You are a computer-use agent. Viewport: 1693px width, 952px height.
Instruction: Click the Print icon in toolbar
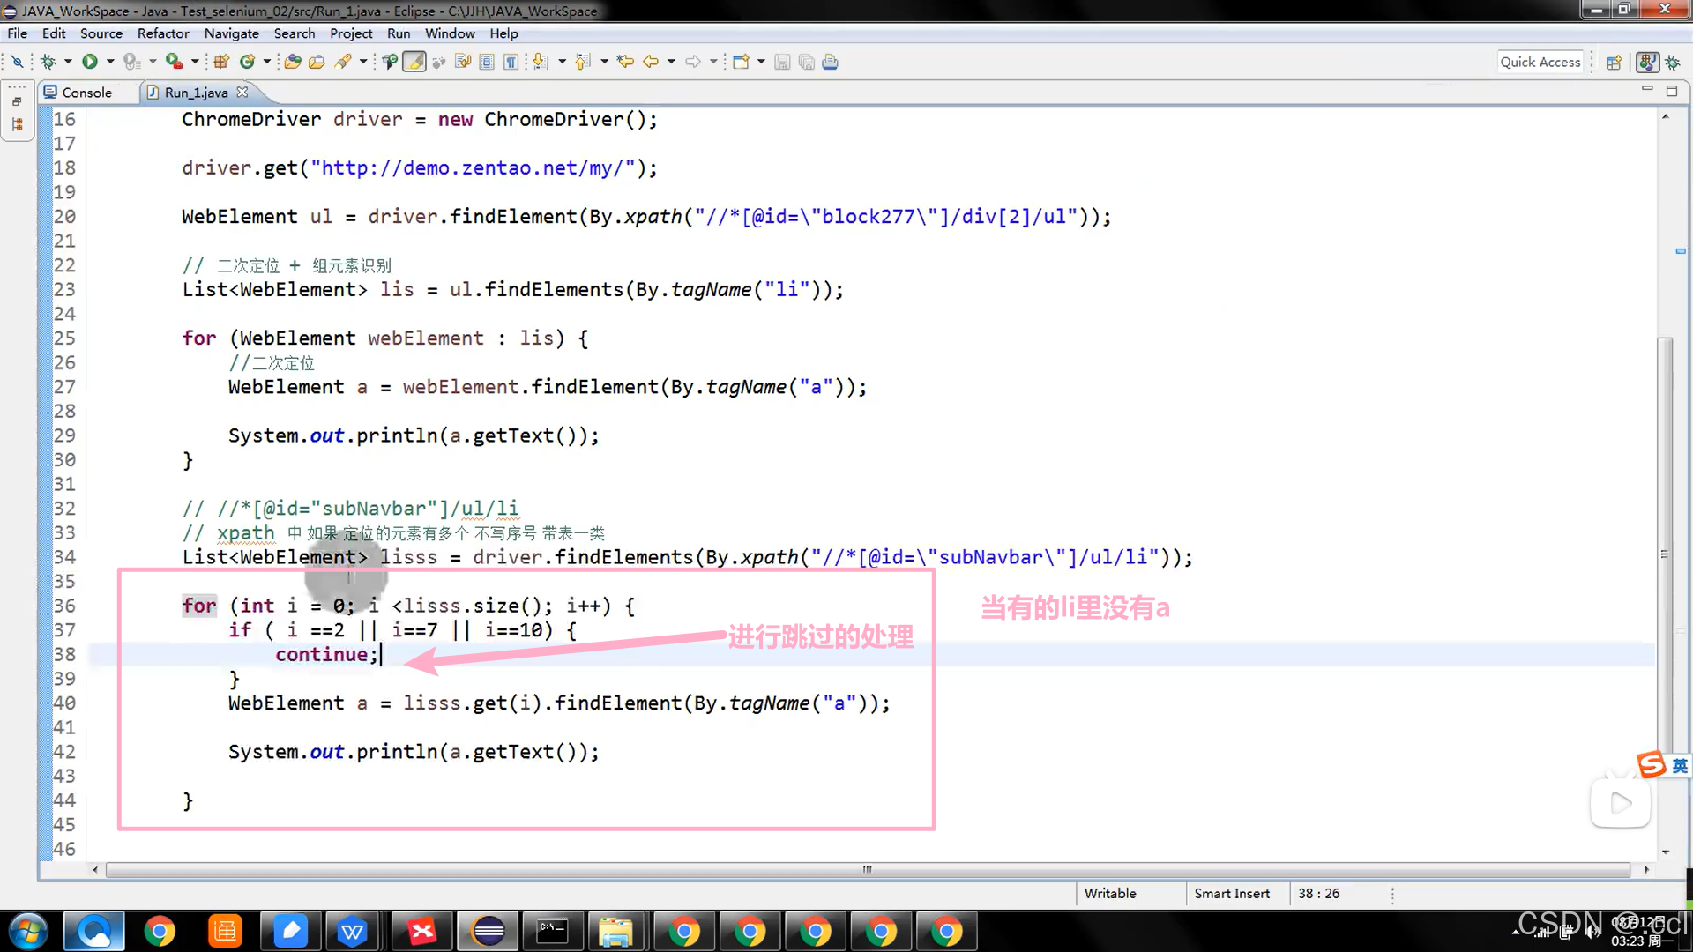tap(830, 61)
